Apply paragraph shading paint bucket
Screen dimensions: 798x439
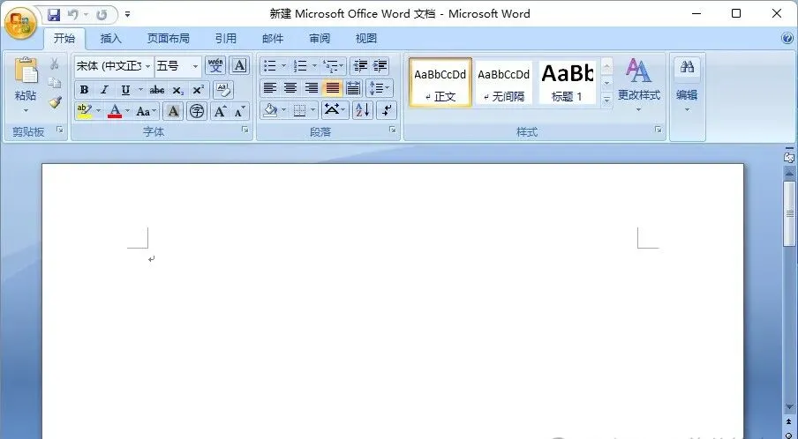coord(270,110)
